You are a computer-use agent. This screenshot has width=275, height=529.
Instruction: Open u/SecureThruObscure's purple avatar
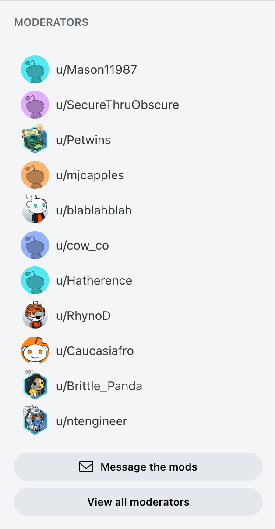(x=35, y=105)
